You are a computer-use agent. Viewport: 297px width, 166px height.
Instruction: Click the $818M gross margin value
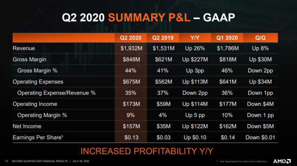pos(228,60)
